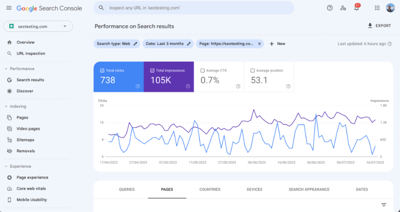Click the 06/06/2023 date label on the chart axis
Screen dimensions: 400x212
257,162
